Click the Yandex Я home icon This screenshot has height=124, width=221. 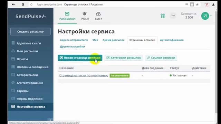click(x=23, y=4)
